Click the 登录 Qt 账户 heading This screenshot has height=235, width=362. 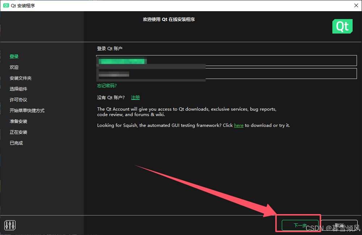[x=110, y=48]
